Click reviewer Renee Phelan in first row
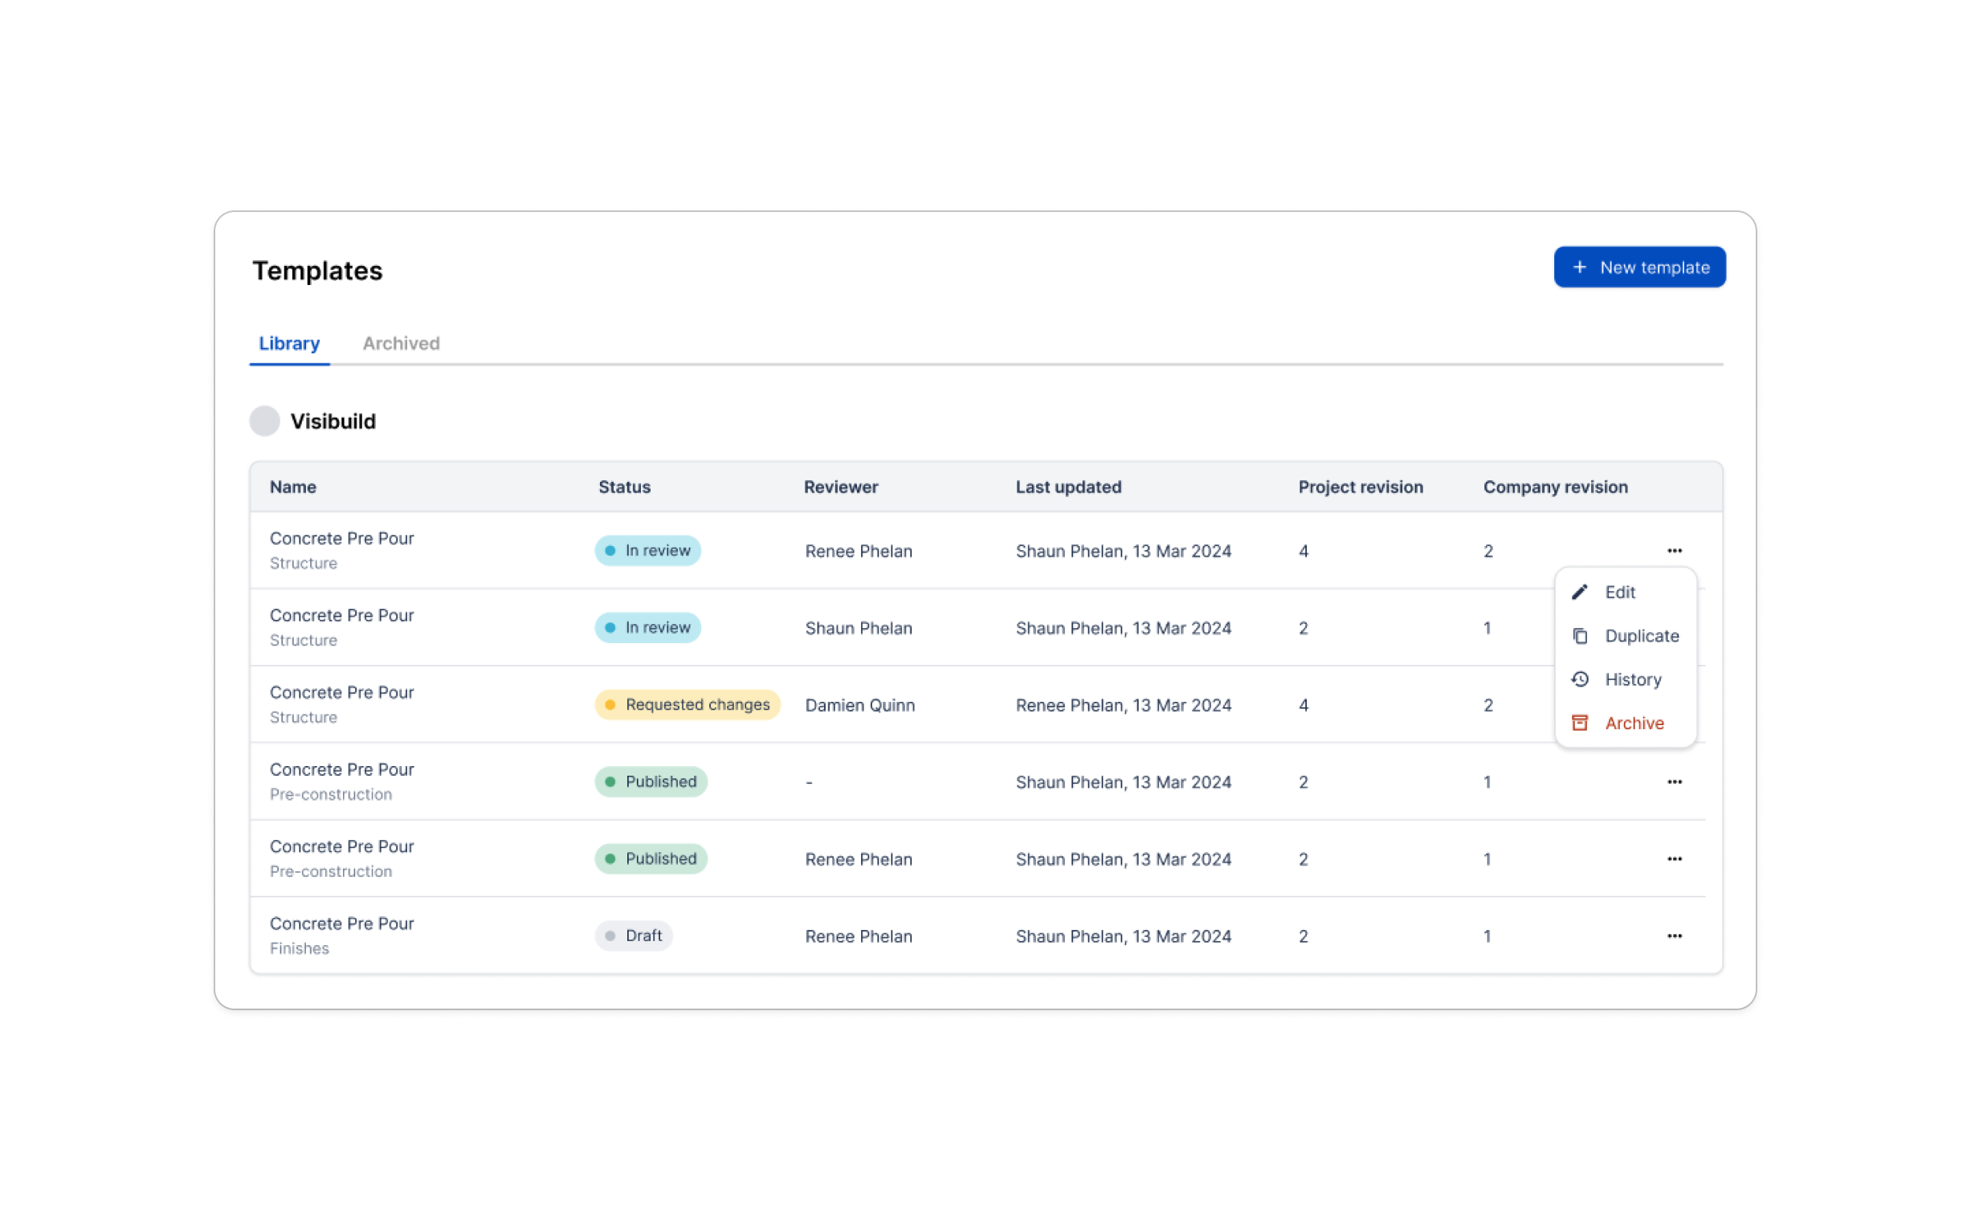Viewport: 1971px width, 1227px height. (x=858, y=551)
